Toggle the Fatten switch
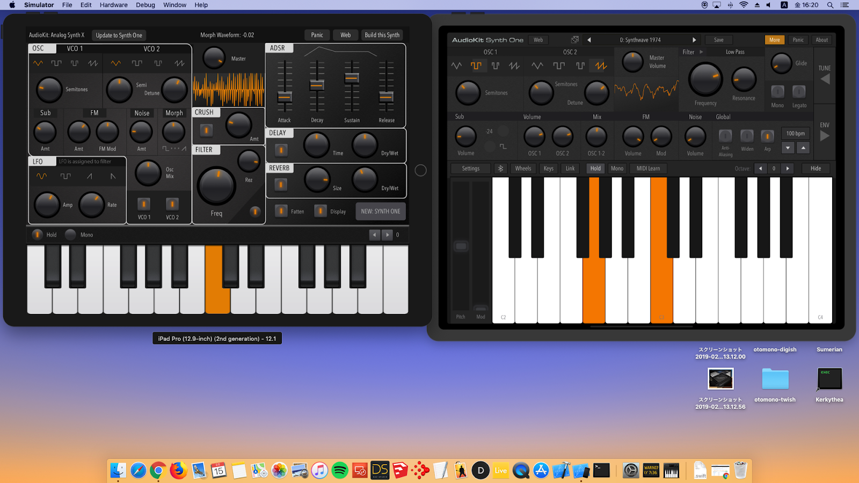The image size is (859, 483). click(281, 211)
